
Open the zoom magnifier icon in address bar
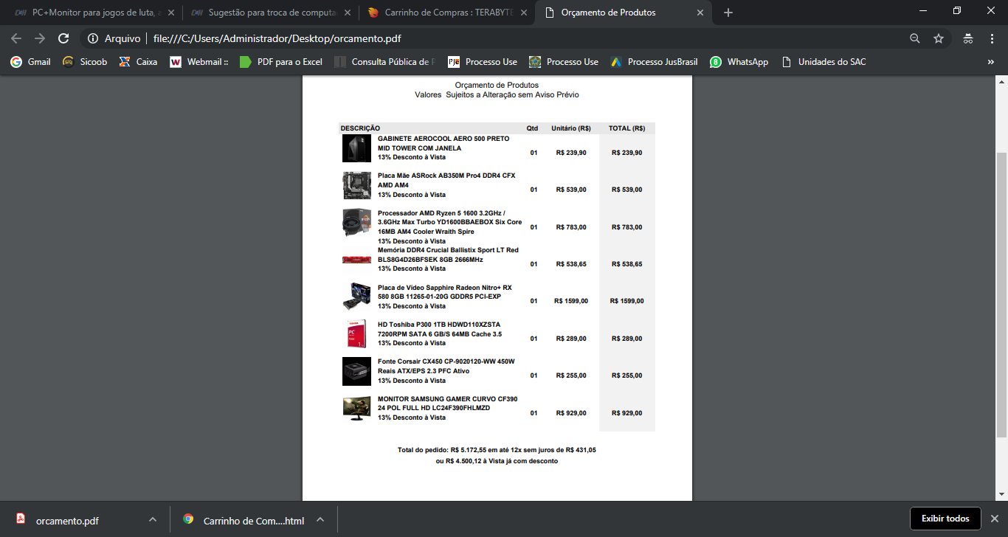click(915, 38)
